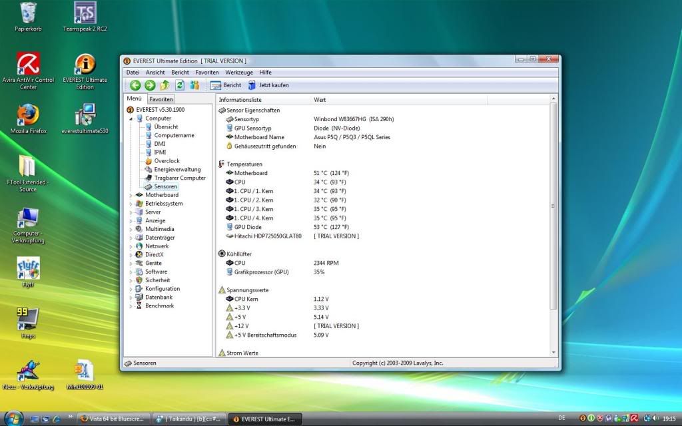The width and height of the screenshot is (682, 426).
Task: Select Übersicht in the tree
Action: coord(166,127)
